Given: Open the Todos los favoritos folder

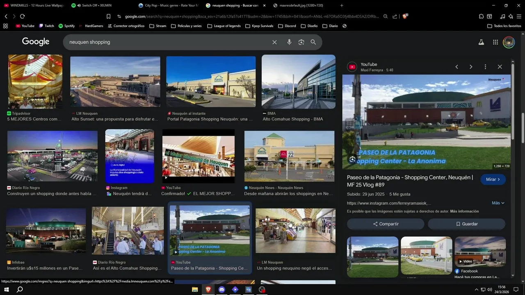Looking at the screenshot, I should click(x=504, y=26).
